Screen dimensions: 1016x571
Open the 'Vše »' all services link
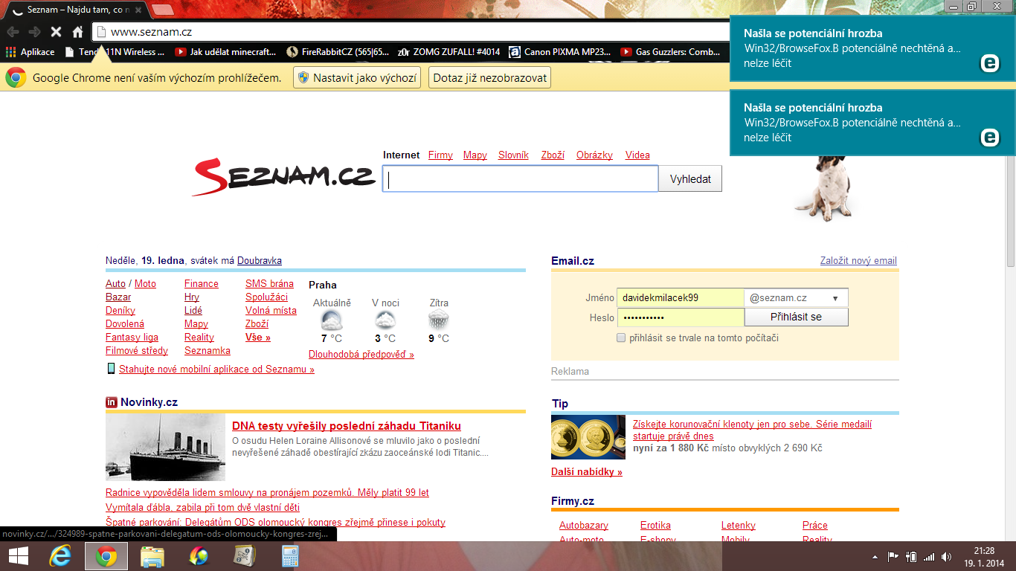coord(258,338)
